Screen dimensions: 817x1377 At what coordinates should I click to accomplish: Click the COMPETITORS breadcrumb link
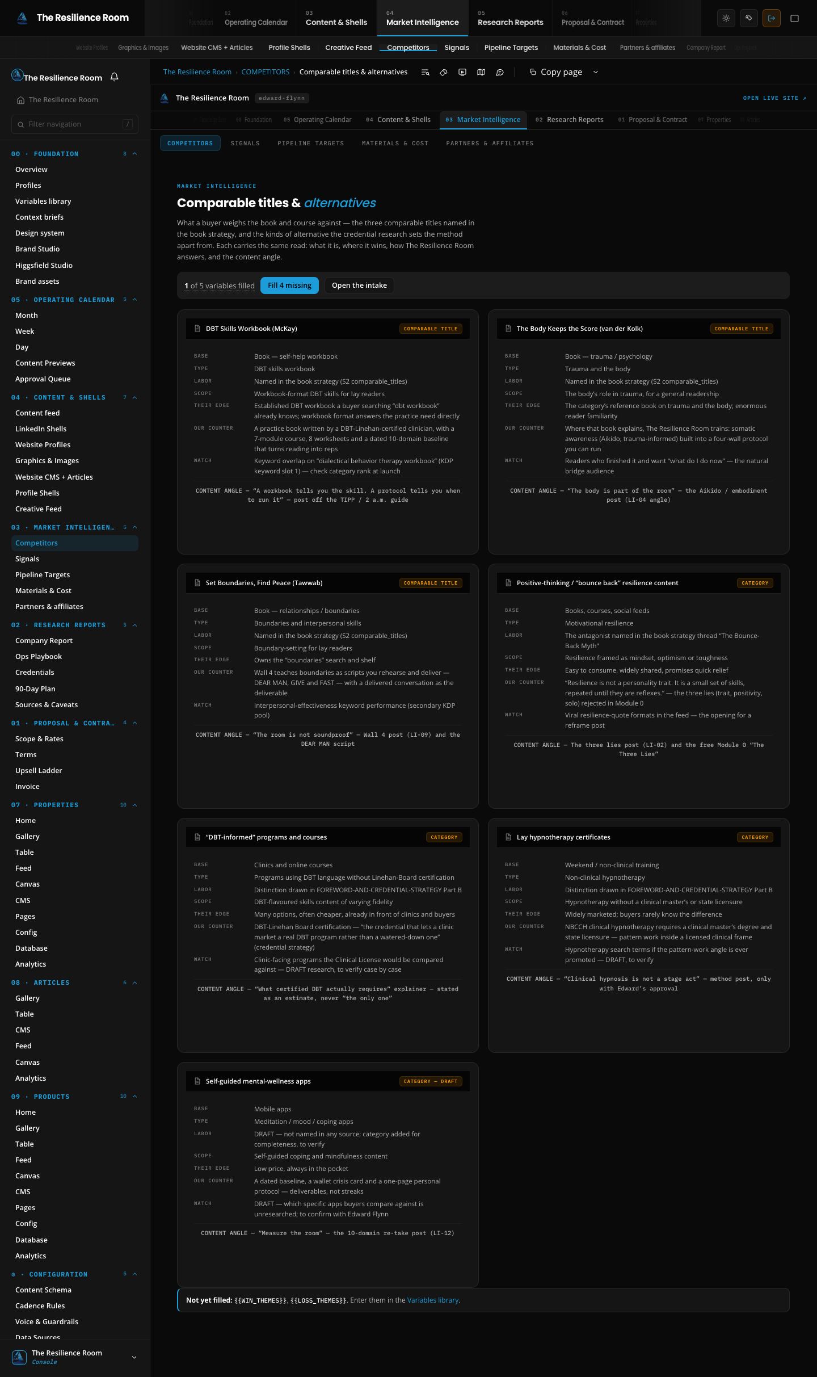pyautogui.click(x=265, y=72)
